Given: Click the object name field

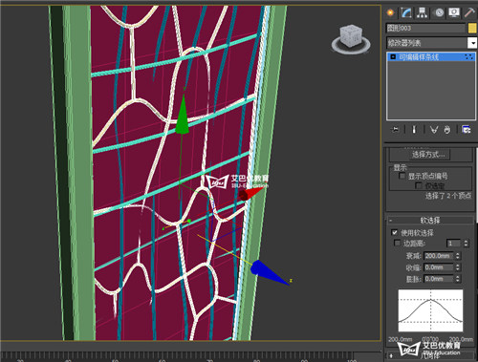Looking at the screenshot, I should [425, 28].
